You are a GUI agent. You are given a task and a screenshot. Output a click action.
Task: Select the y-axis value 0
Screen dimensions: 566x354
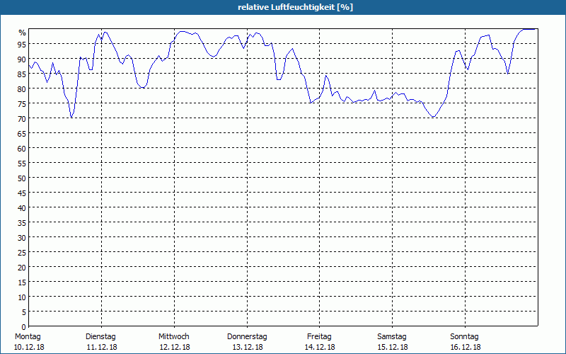(24, 327)
